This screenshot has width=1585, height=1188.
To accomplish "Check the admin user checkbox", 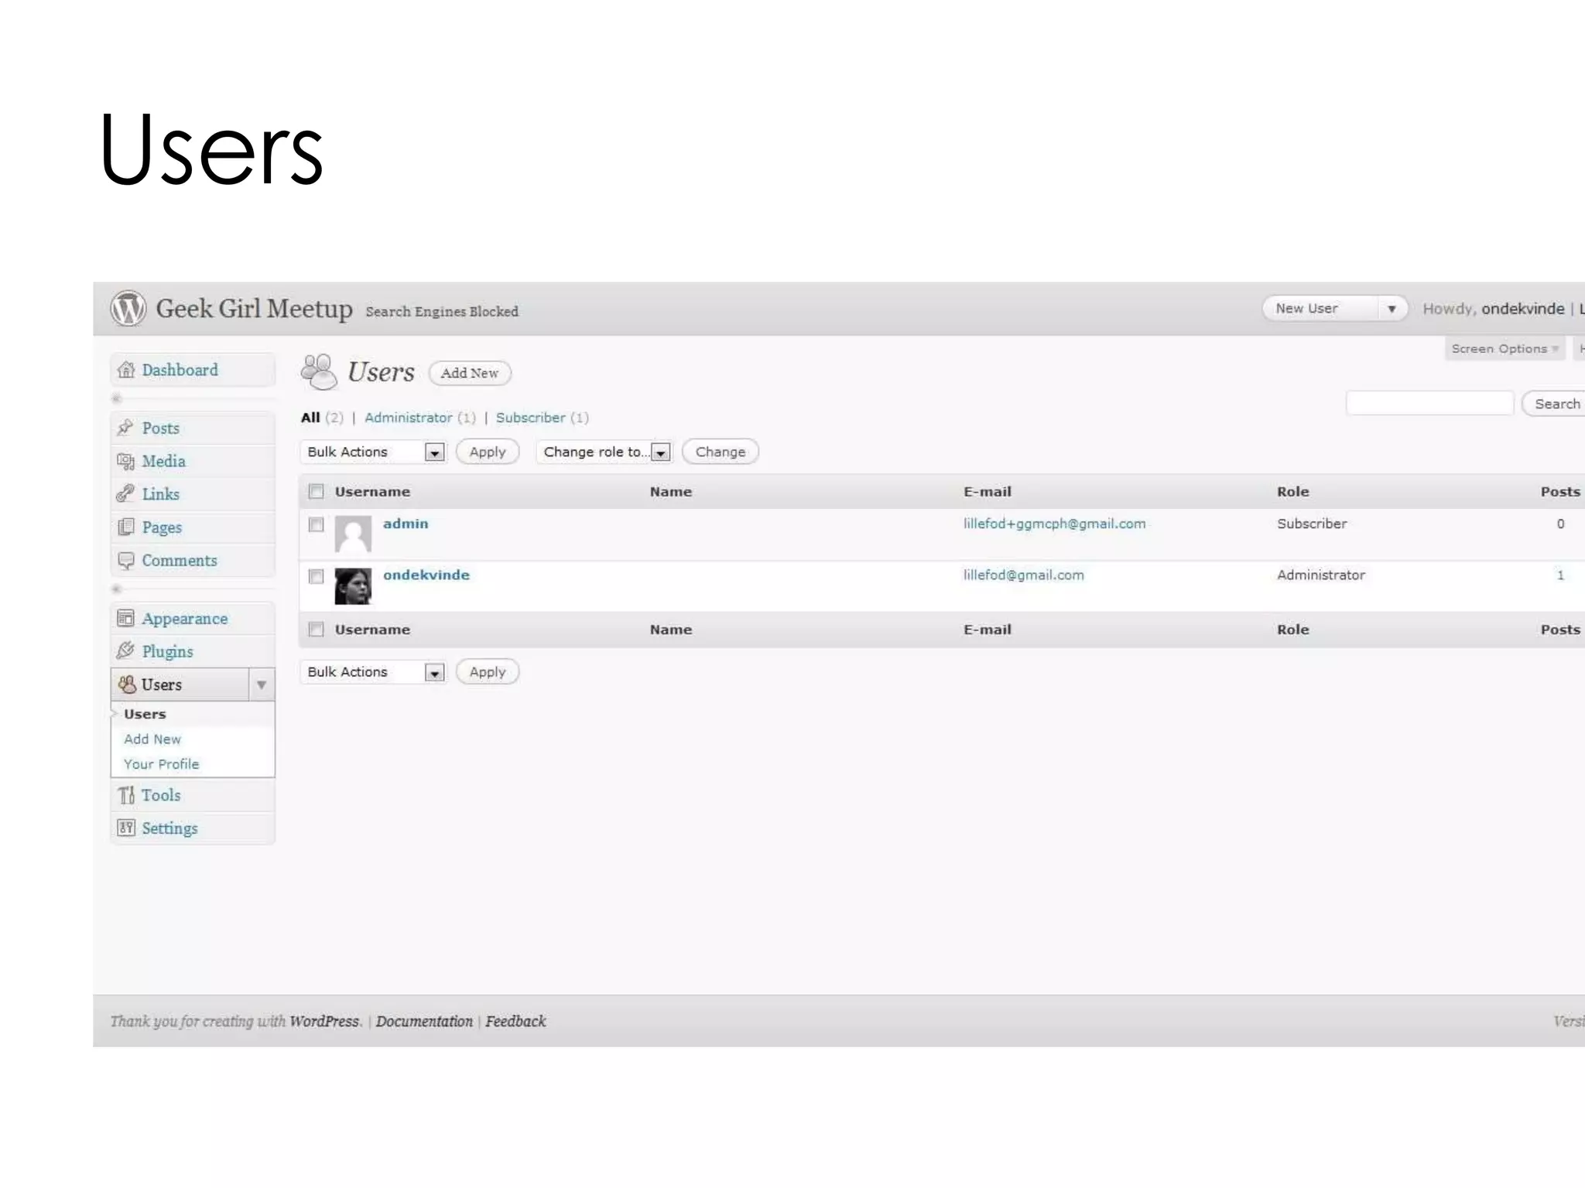I will tap(316, 524).
